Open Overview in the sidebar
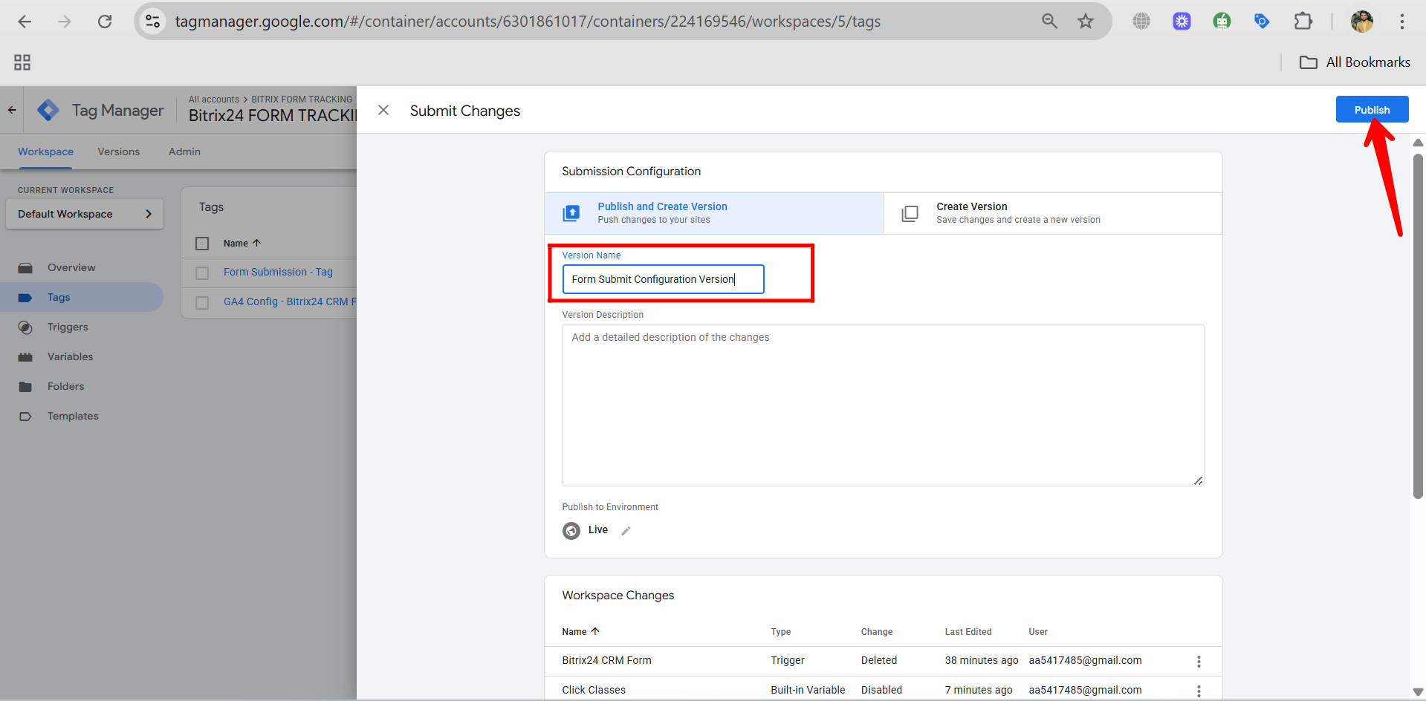Viewport: 1426px width, 701px height. (x=71, y=267)
